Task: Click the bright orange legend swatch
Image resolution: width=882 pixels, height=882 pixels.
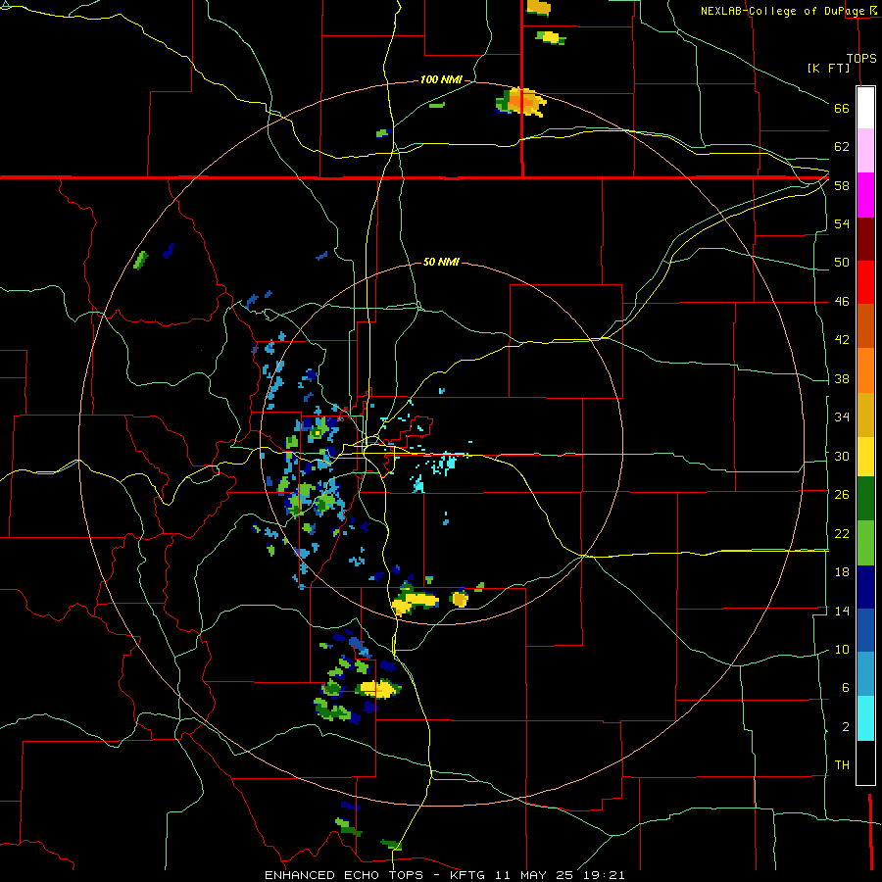Action: tap(865, 370)
